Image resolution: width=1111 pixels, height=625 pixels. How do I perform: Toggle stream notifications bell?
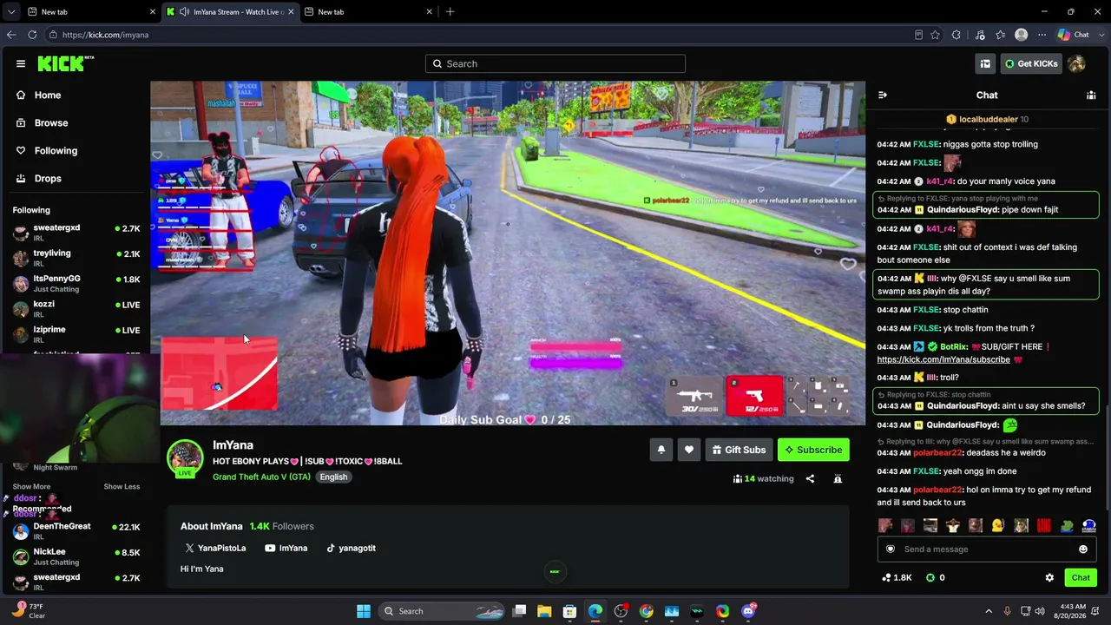tap(661, 450)
